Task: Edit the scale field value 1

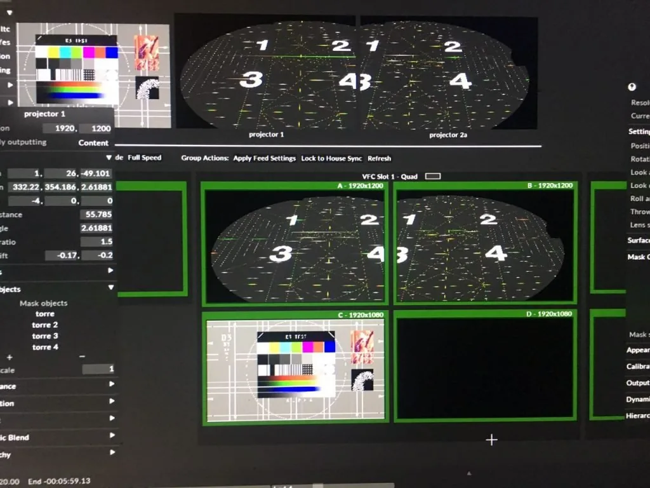Action: point(98,369)
